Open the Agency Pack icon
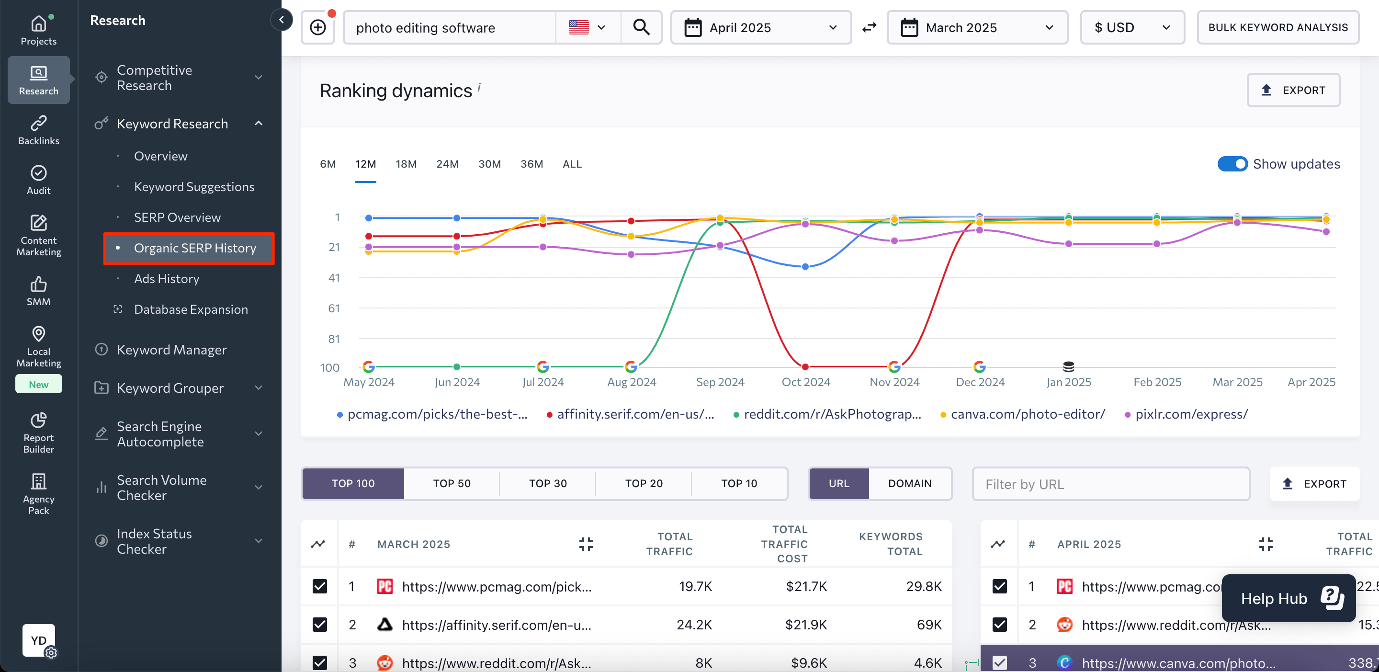Screen dimensions: 1379x672 pyautogui.click(x=38, y=481)
